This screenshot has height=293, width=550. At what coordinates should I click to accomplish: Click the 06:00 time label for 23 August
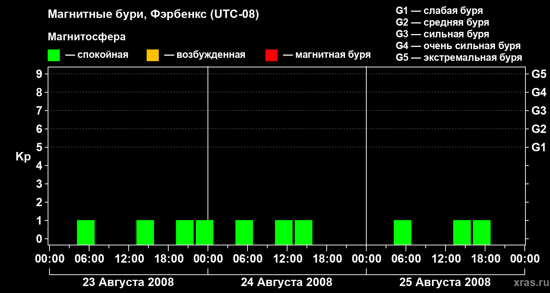coord(89,259)
